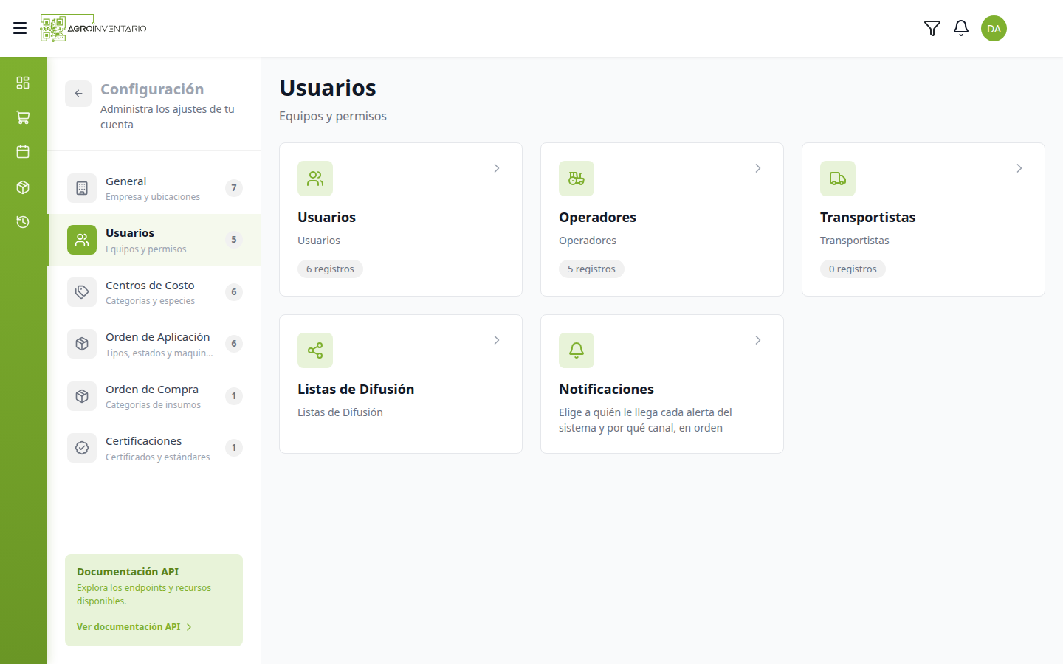Open the calendar section in the rail

[x=23, y=152]
